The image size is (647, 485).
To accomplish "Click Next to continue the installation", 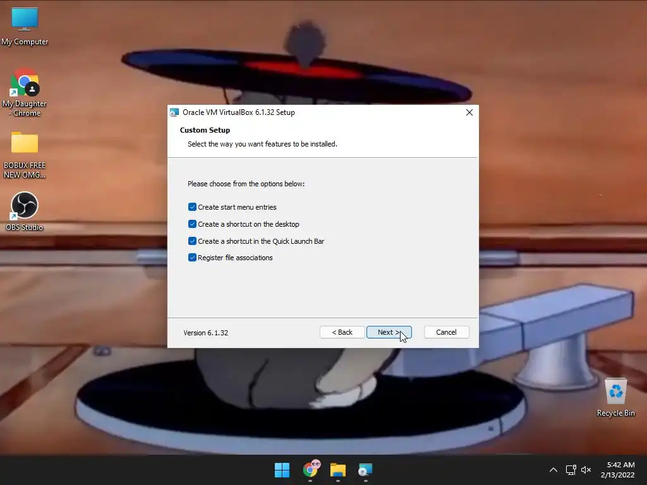I will click(x=389, y=332).
